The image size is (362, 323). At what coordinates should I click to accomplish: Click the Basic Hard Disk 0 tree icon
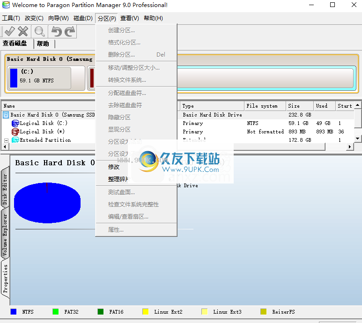point(6,115)
